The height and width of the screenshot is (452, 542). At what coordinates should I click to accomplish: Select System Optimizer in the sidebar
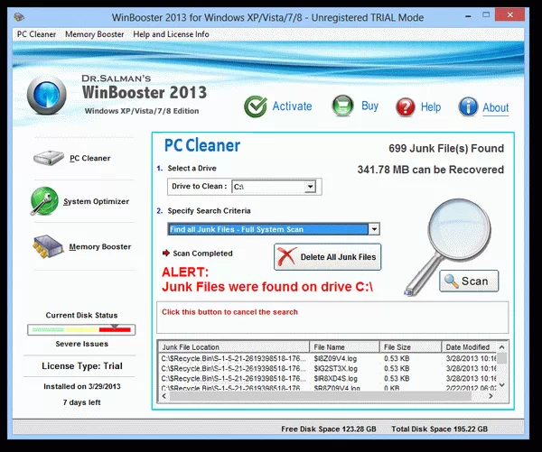96,201
